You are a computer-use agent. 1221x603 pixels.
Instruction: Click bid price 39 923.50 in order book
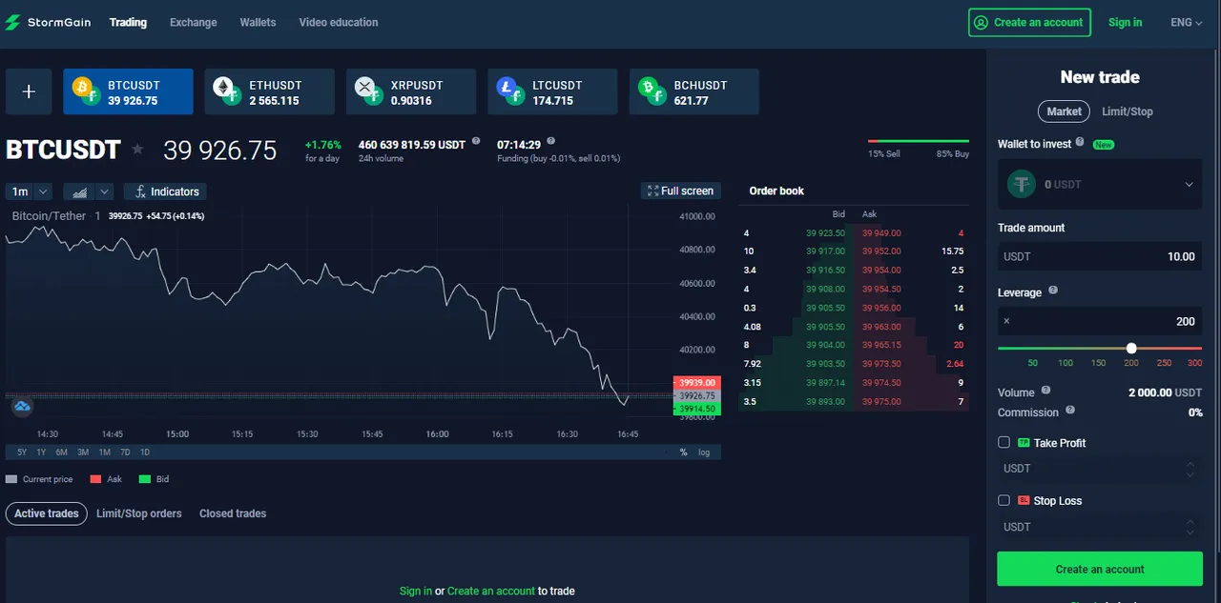coord(825,232)
